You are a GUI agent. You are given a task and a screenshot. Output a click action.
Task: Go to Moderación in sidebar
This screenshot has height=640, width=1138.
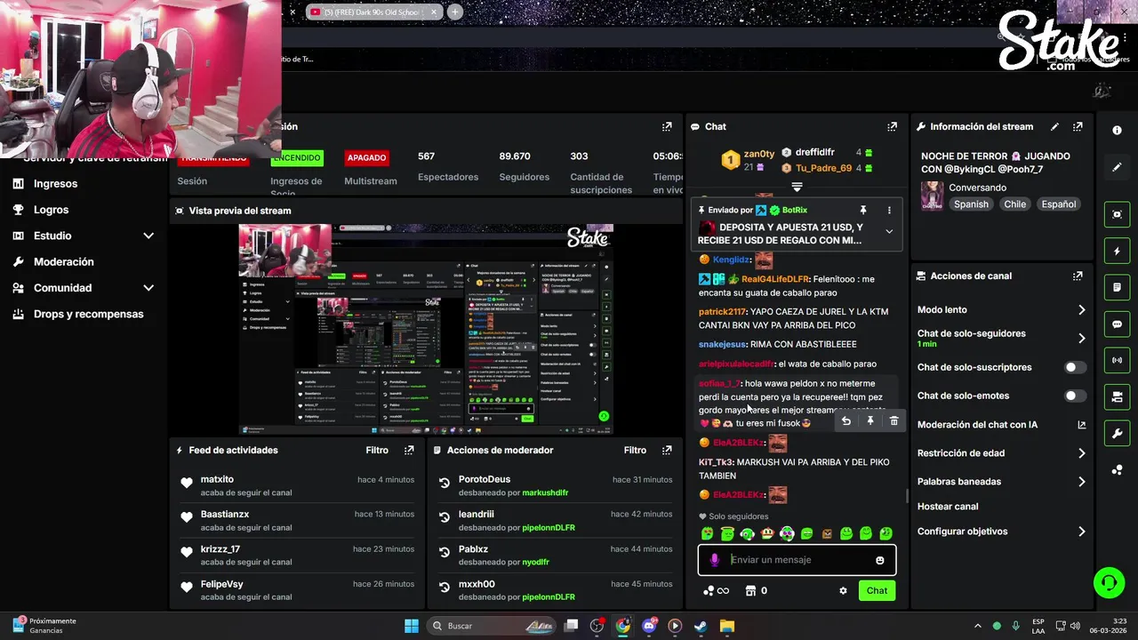point(63,262)
